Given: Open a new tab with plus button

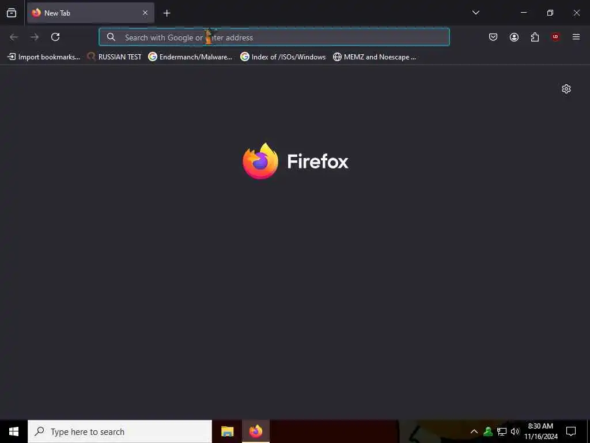Looking at the screenshot, I should pyautogui.click(x=167, y=13).
